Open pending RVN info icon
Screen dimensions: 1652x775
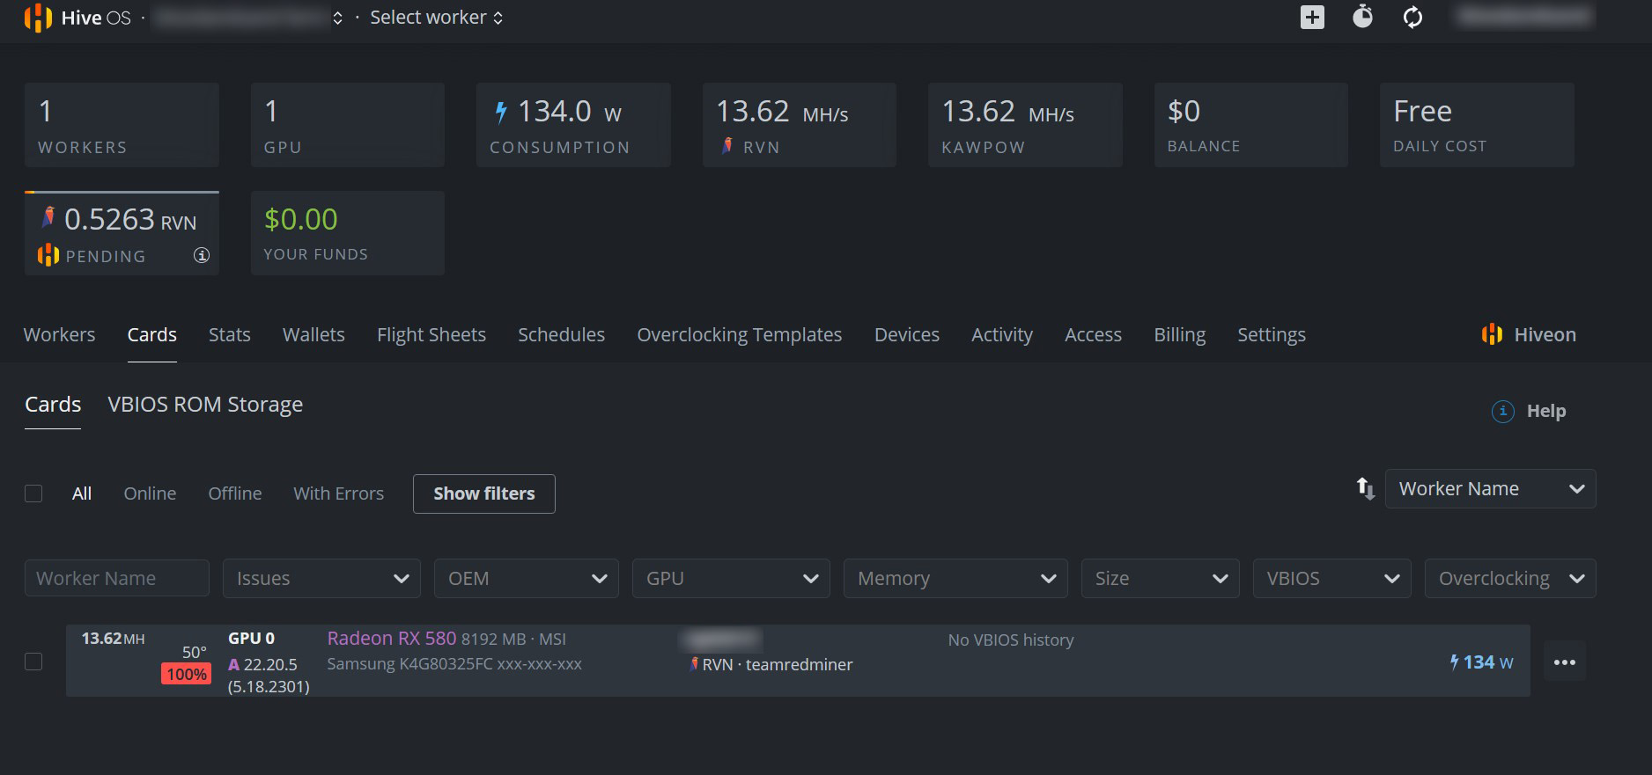click(202, 255)
